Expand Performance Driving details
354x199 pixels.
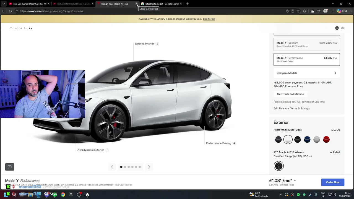coord(234,143)
